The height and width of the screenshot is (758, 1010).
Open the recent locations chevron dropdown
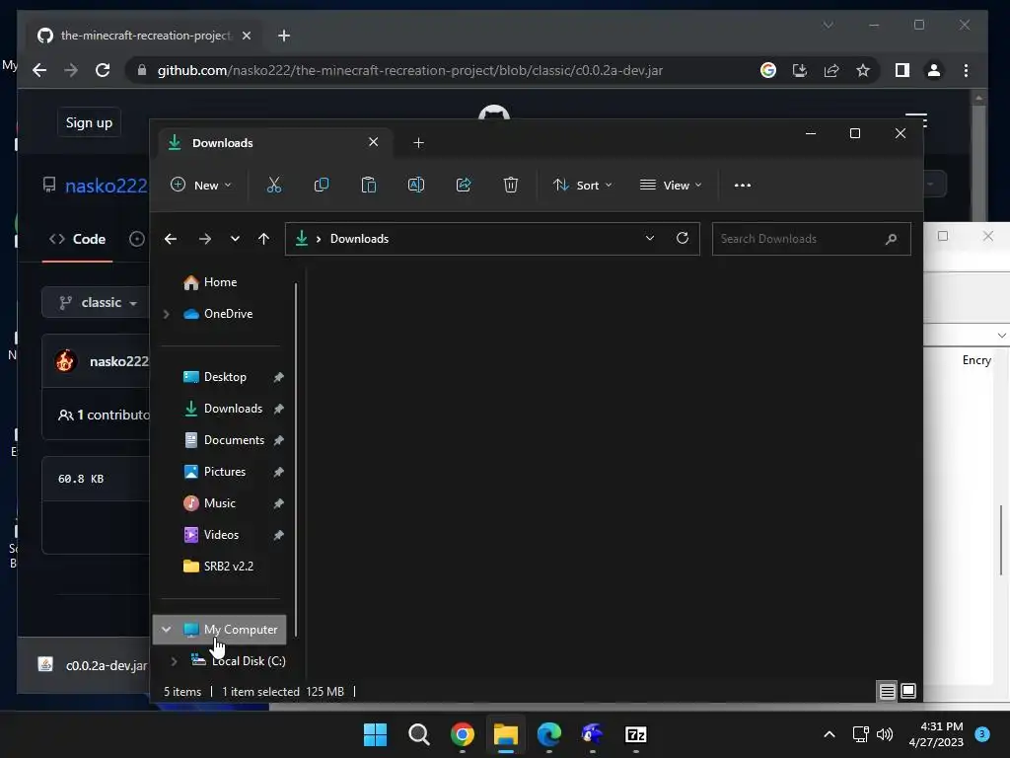235,239
